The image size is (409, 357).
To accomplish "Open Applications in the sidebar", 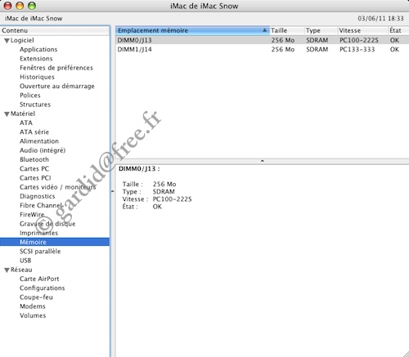I will point(38,50).
